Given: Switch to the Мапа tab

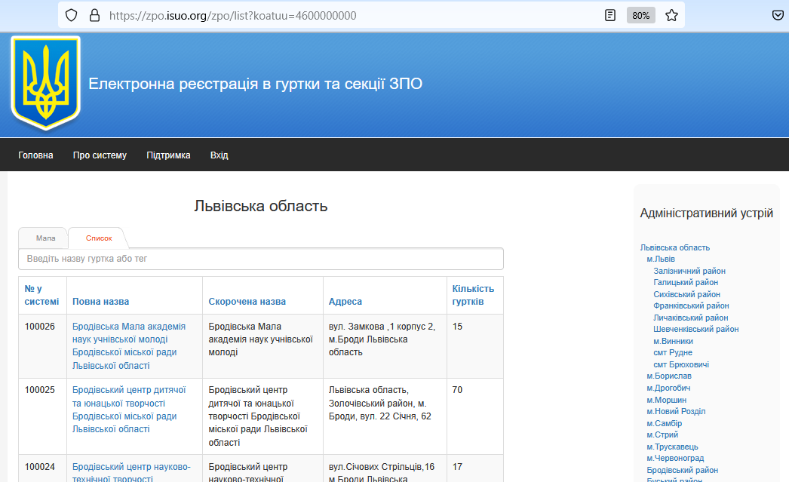Looking at the screenshot, I should [x=45, y=238].
